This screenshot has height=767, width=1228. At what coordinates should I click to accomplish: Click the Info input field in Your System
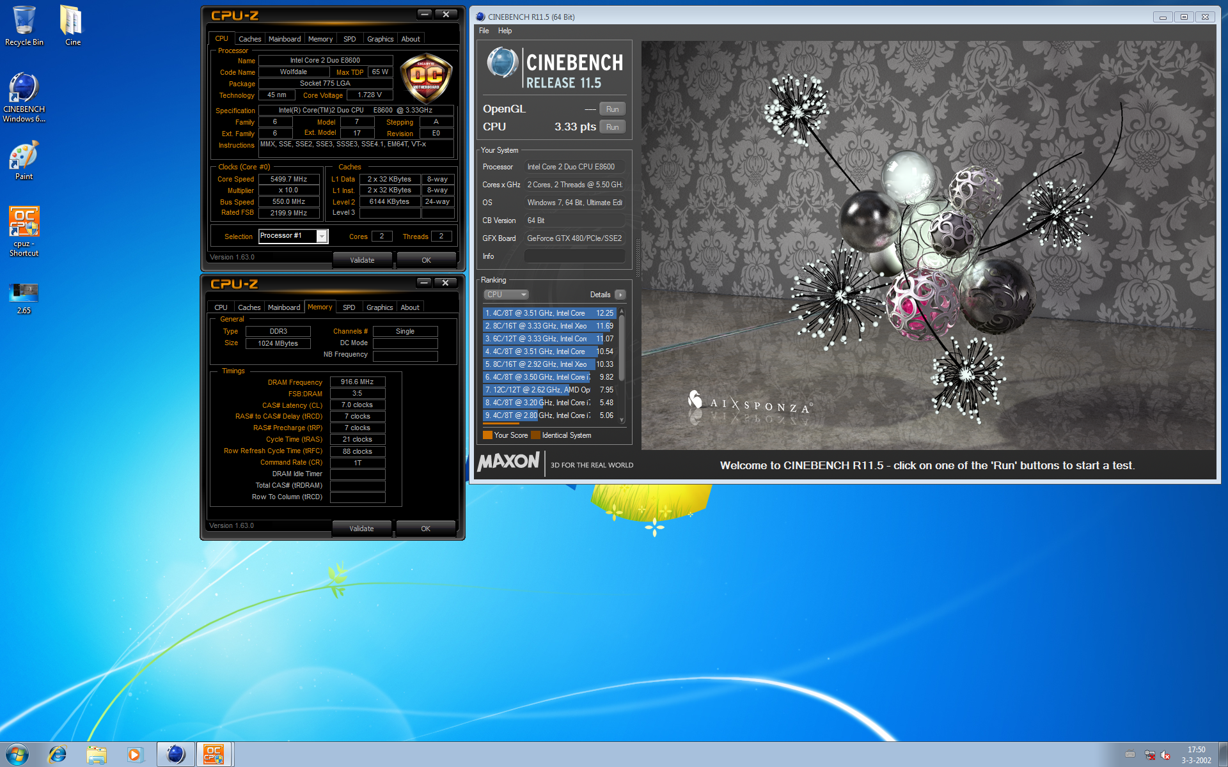point(574,256)
